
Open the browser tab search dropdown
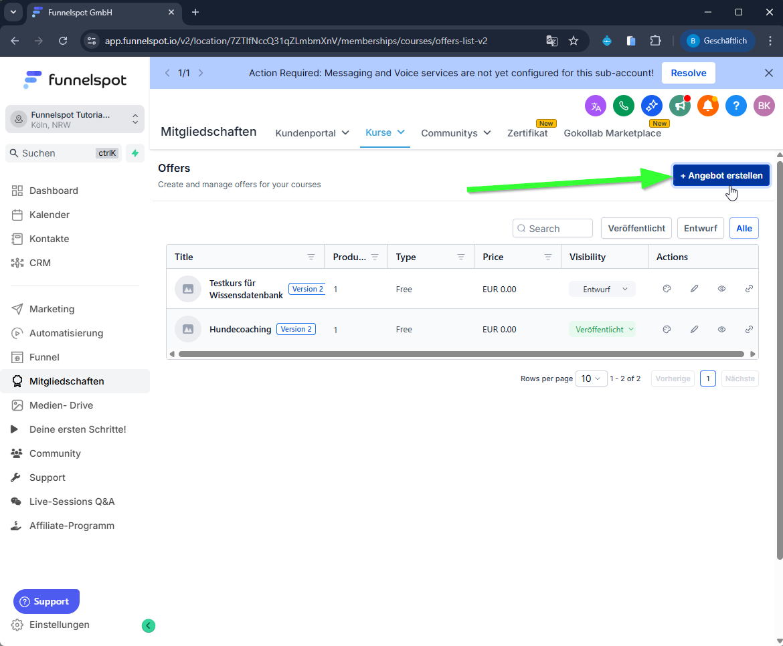[x=13, y=12]
